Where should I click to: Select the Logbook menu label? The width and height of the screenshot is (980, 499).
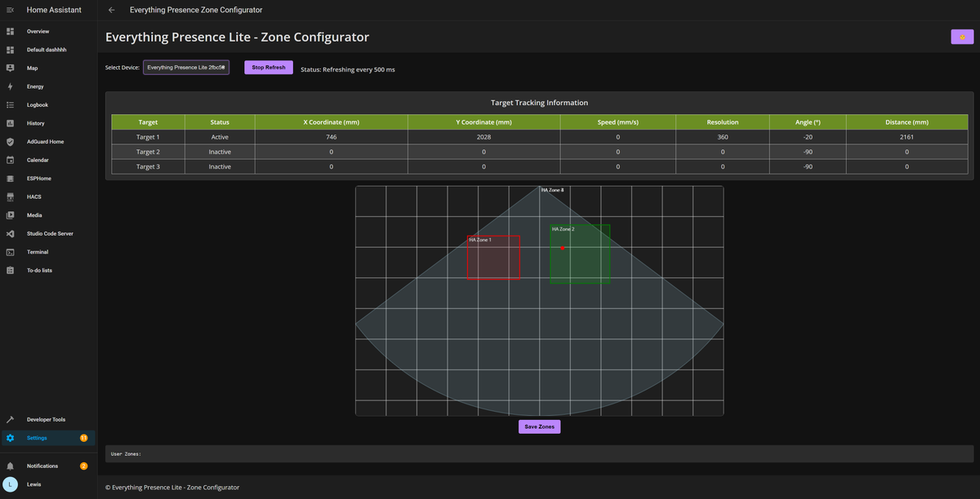tap(38, 105)
